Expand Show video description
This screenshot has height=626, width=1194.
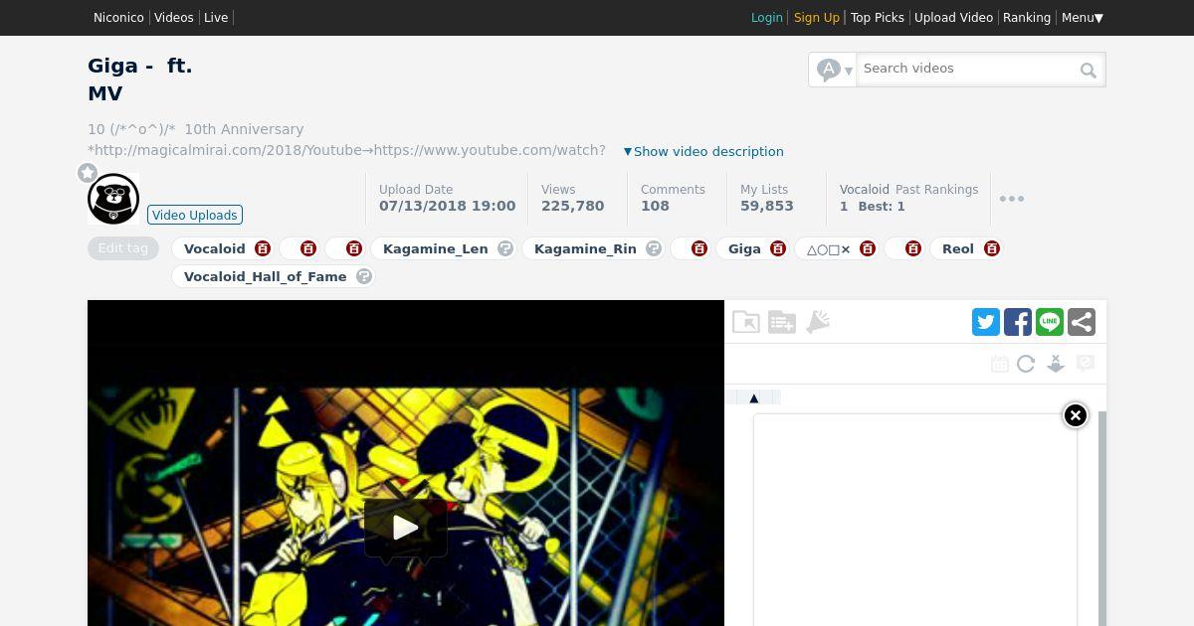point(703,151)
